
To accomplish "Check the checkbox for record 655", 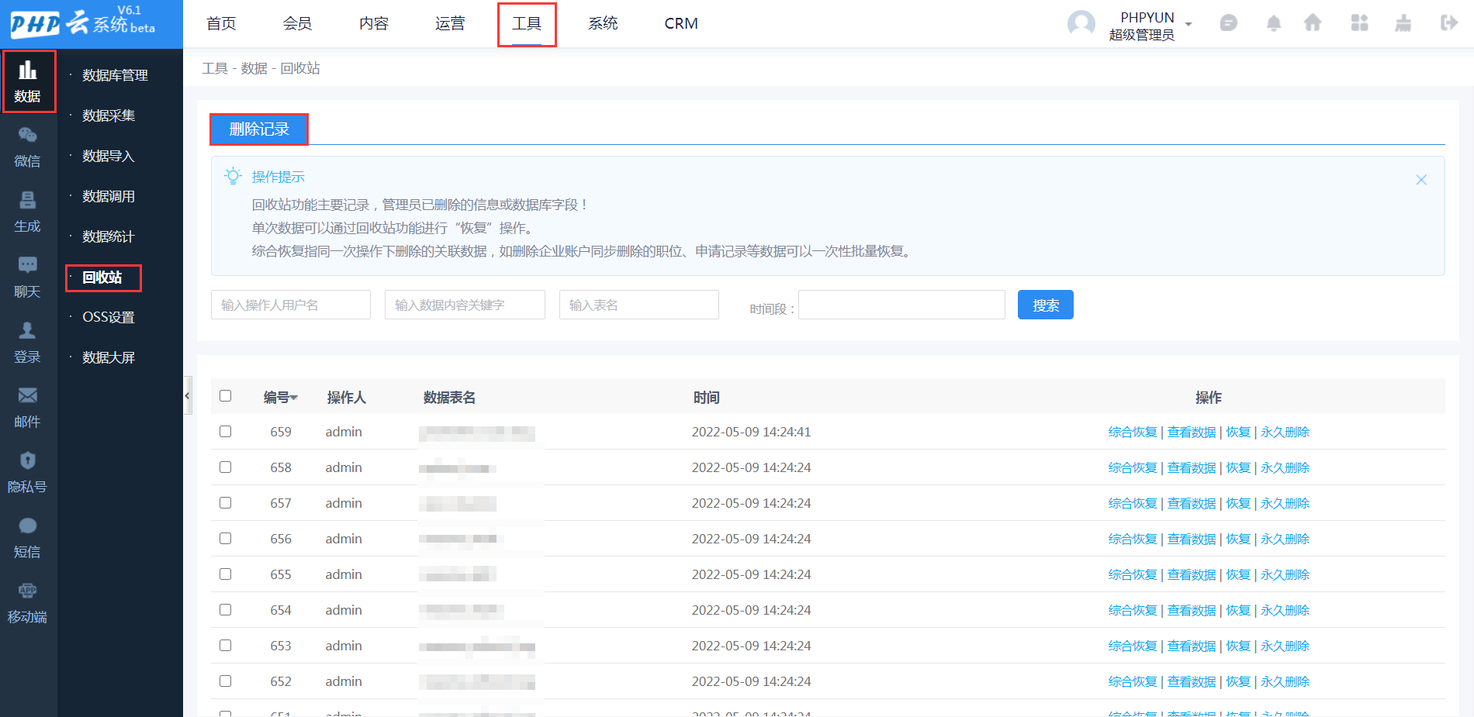I will (226, 574).
